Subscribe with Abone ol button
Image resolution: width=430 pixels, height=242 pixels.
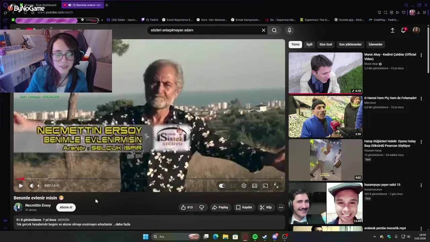66,207
